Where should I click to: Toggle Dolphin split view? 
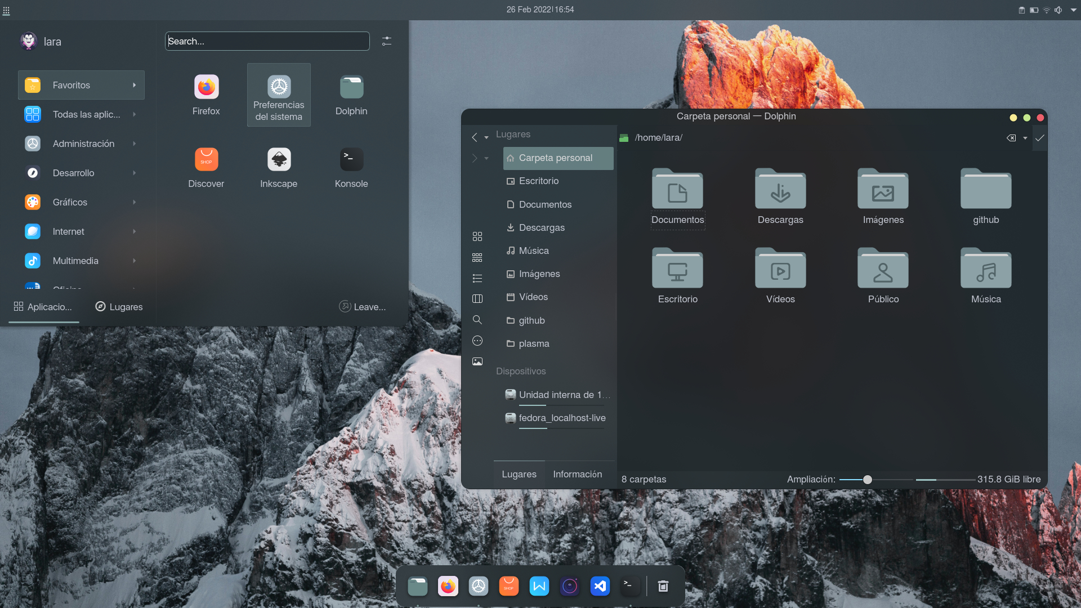pyautogui.click(x=477, y=299)
